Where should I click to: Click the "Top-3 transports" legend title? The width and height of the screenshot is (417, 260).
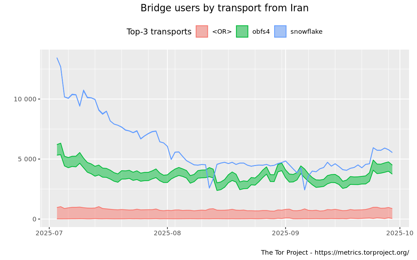pos(159,32)
